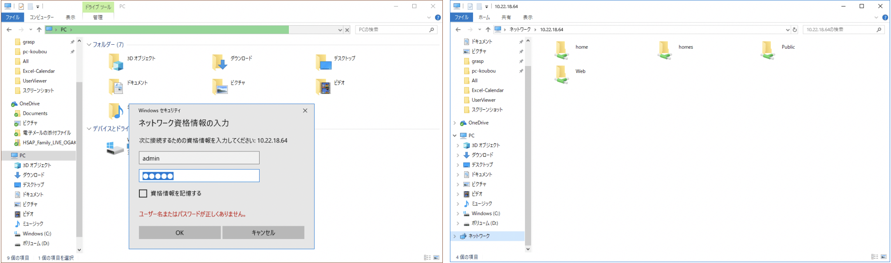This screenshot has width=891, height=263.
Task: Select ミュージック in right window tree
Action: [481, 204]
